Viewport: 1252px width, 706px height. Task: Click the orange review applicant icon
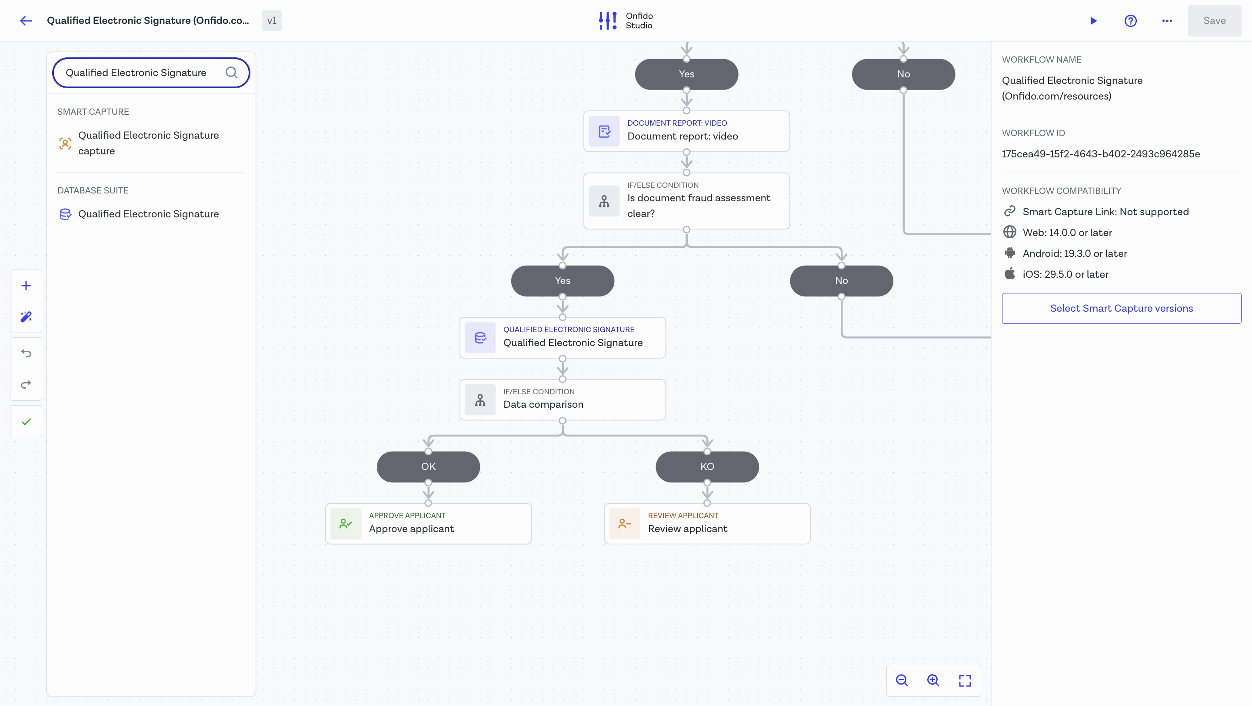[625, 524]
